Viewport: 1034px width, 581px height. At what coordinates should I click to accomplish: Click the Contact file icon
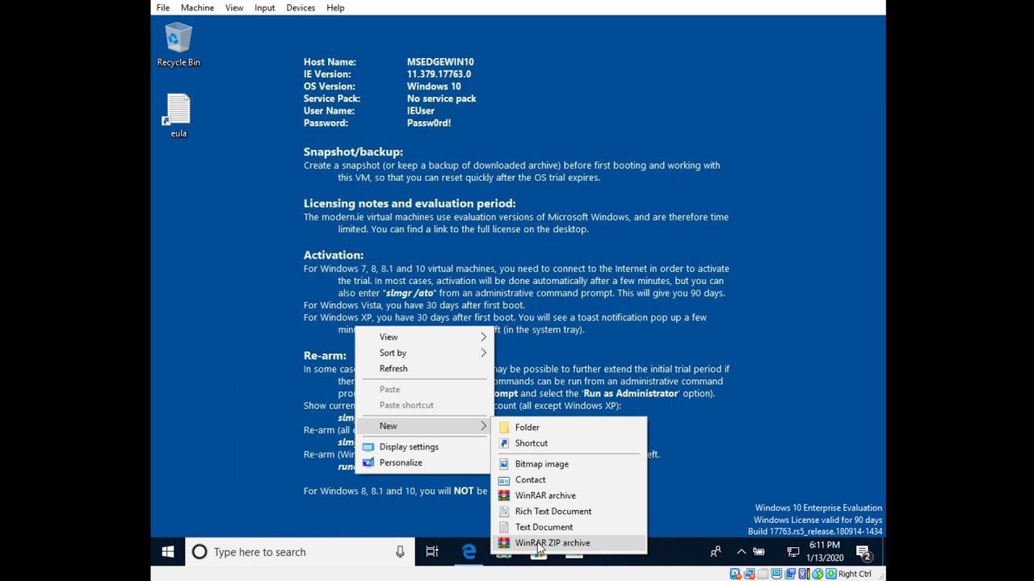pyautogui.click(x=504, y=480)
